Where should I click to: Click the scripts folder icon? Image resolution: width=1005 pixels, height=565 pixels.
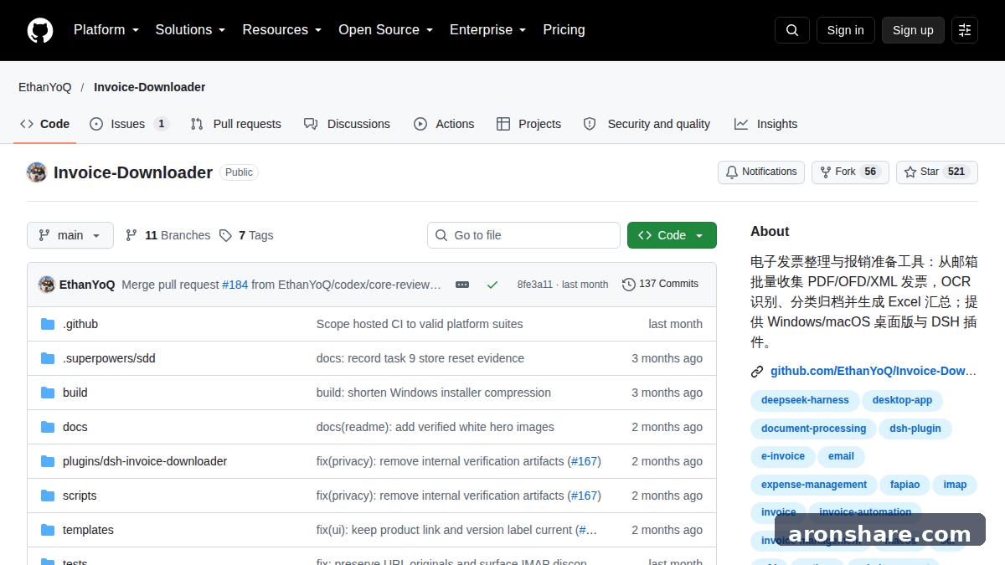pos(48,496)
